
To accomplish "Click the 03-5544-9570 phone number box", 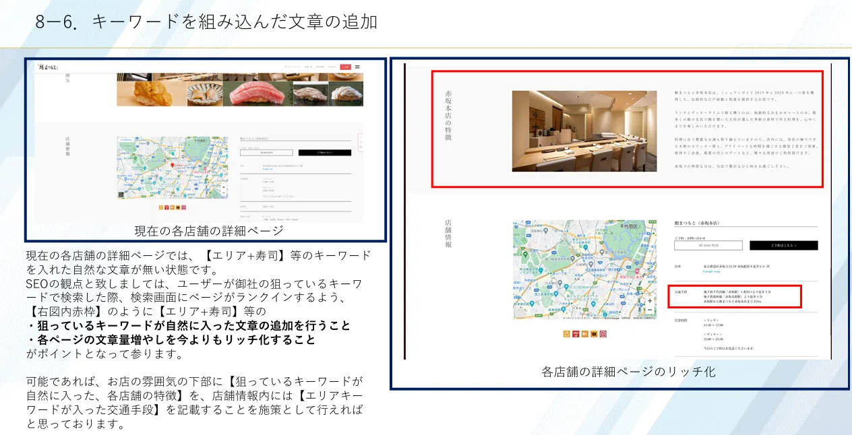I will coord(708,246).
